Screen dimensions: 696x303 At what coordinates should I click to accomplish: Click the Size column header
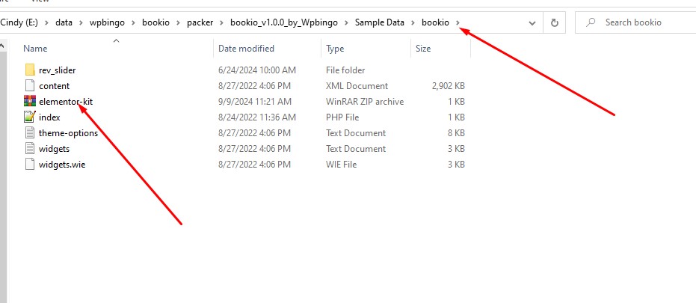[423, 49]
